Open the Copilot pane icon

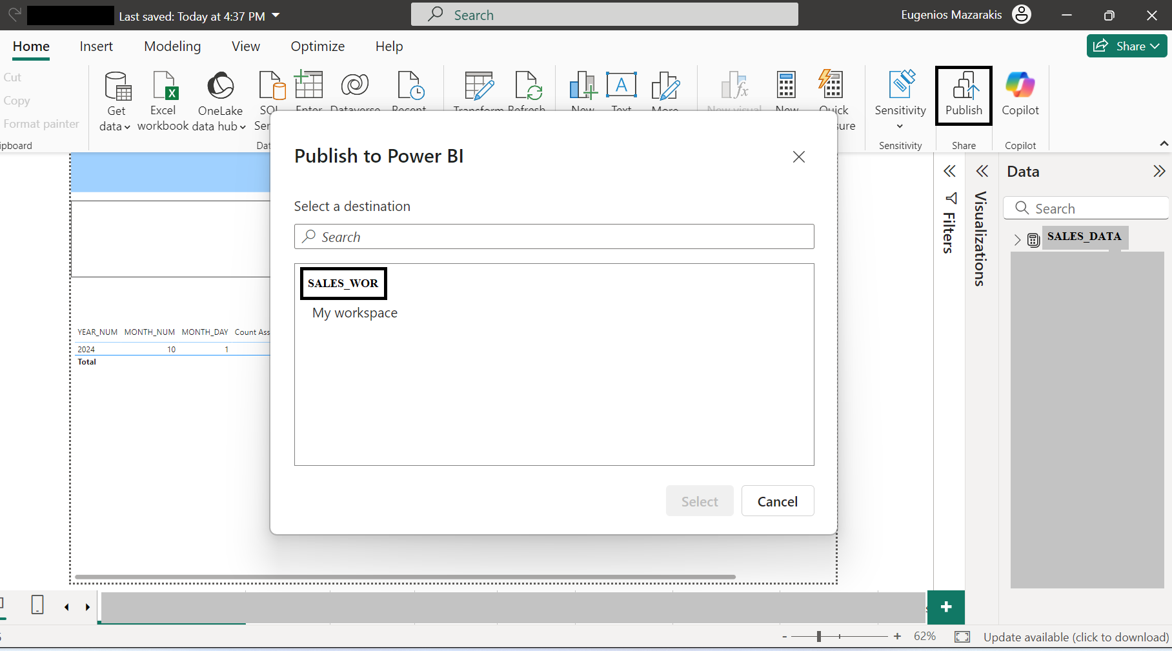(x=1020, y=85)
